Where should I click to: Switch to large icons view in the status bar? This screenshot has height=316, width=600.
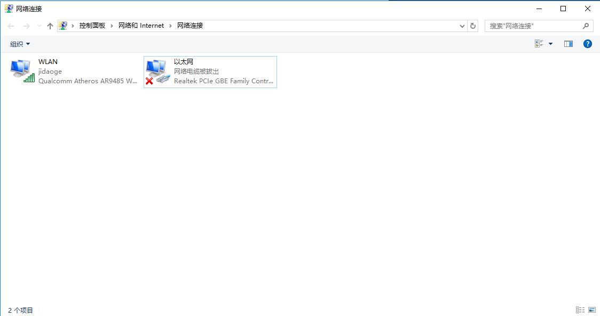click(593, 310)
